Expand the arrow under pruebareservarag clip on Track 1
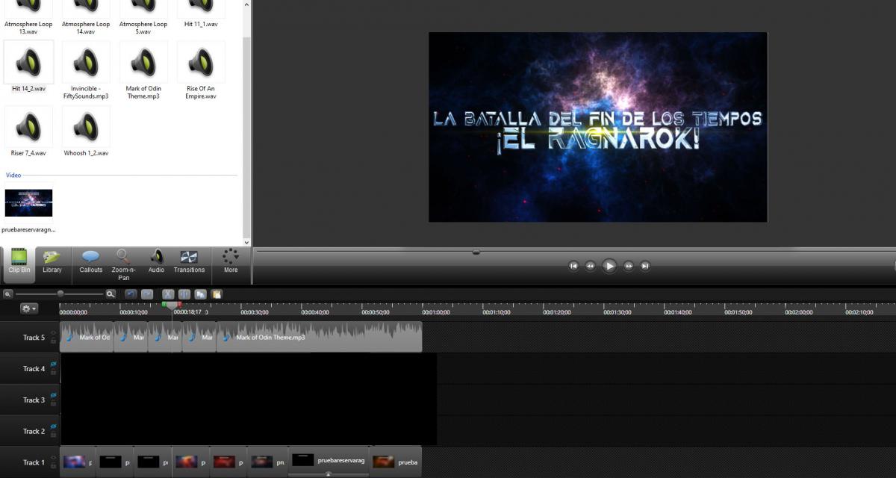This screenshot has width=896, height=478. click(x=328, y=474)
